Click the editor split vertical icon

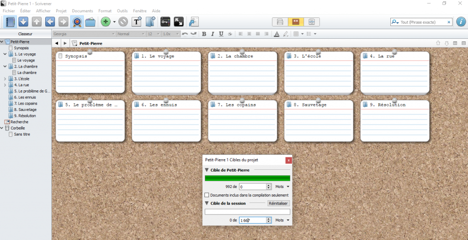pyautogui.click(x=455, y=43)
